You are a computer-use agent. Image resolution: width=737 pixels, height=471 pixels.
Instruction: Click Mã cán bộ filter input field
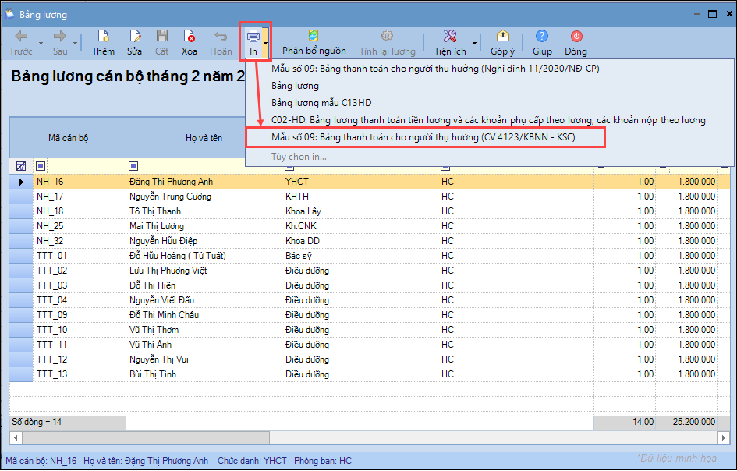point(86,166)
